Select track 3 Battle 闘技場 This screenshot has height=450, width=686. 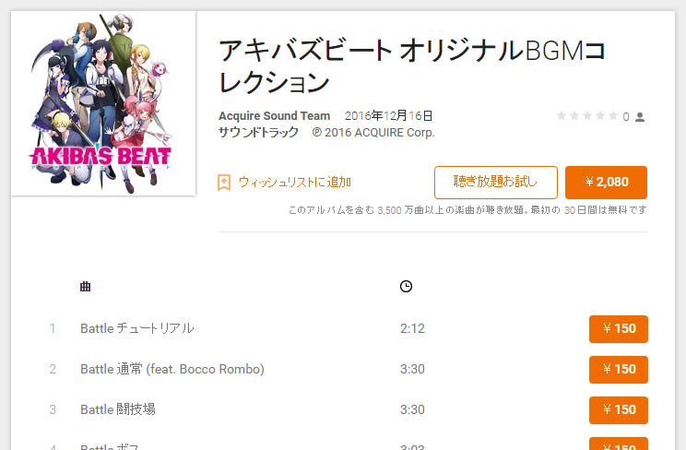pyautogui.click(x=118, y=409)
